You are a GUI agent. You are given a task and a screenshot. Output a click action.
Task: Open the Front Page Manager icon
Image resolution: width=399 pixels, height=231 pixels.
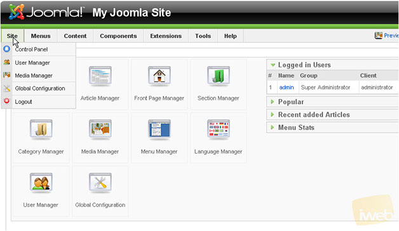point(159,76)
